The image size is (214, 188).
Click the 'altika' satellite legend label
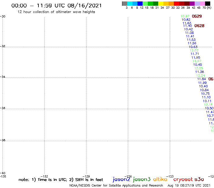tap(160, 179)
